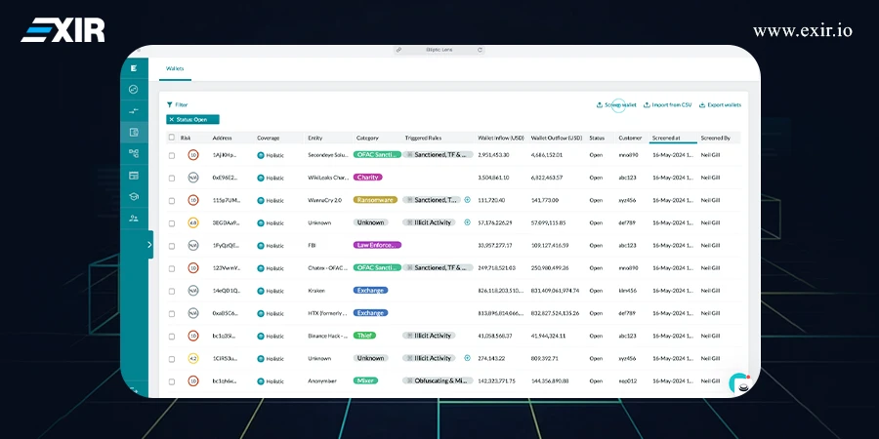Open the graduation cap learning icon

(134, 196)
